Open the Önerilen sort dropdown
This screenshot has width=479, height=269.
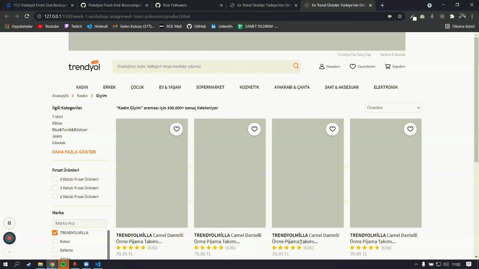394,108
